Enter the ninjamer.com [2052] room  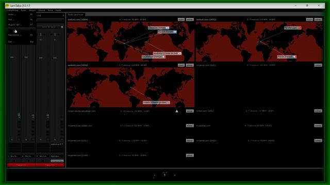318,140
